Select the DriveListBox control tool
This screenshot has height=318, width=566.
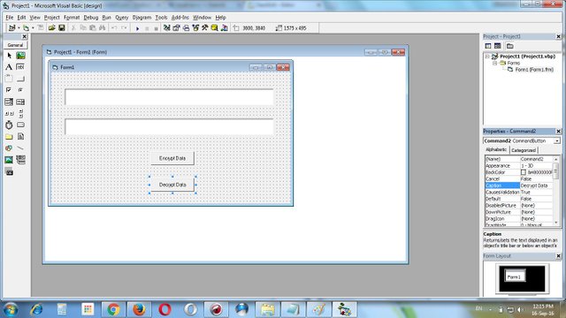point(20,125)
